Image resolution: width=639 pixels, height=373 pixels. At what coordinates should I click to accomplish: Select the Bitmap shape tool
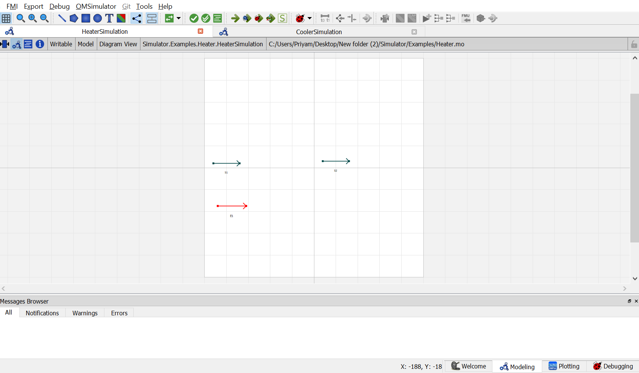coord(121,18)
